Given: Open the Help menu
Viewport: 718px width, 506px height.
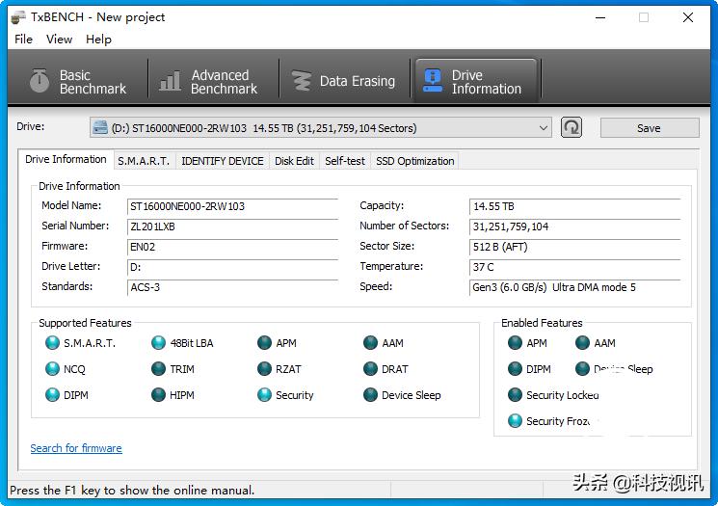Looking at the screenshot, I should click(x=98, y=40).
